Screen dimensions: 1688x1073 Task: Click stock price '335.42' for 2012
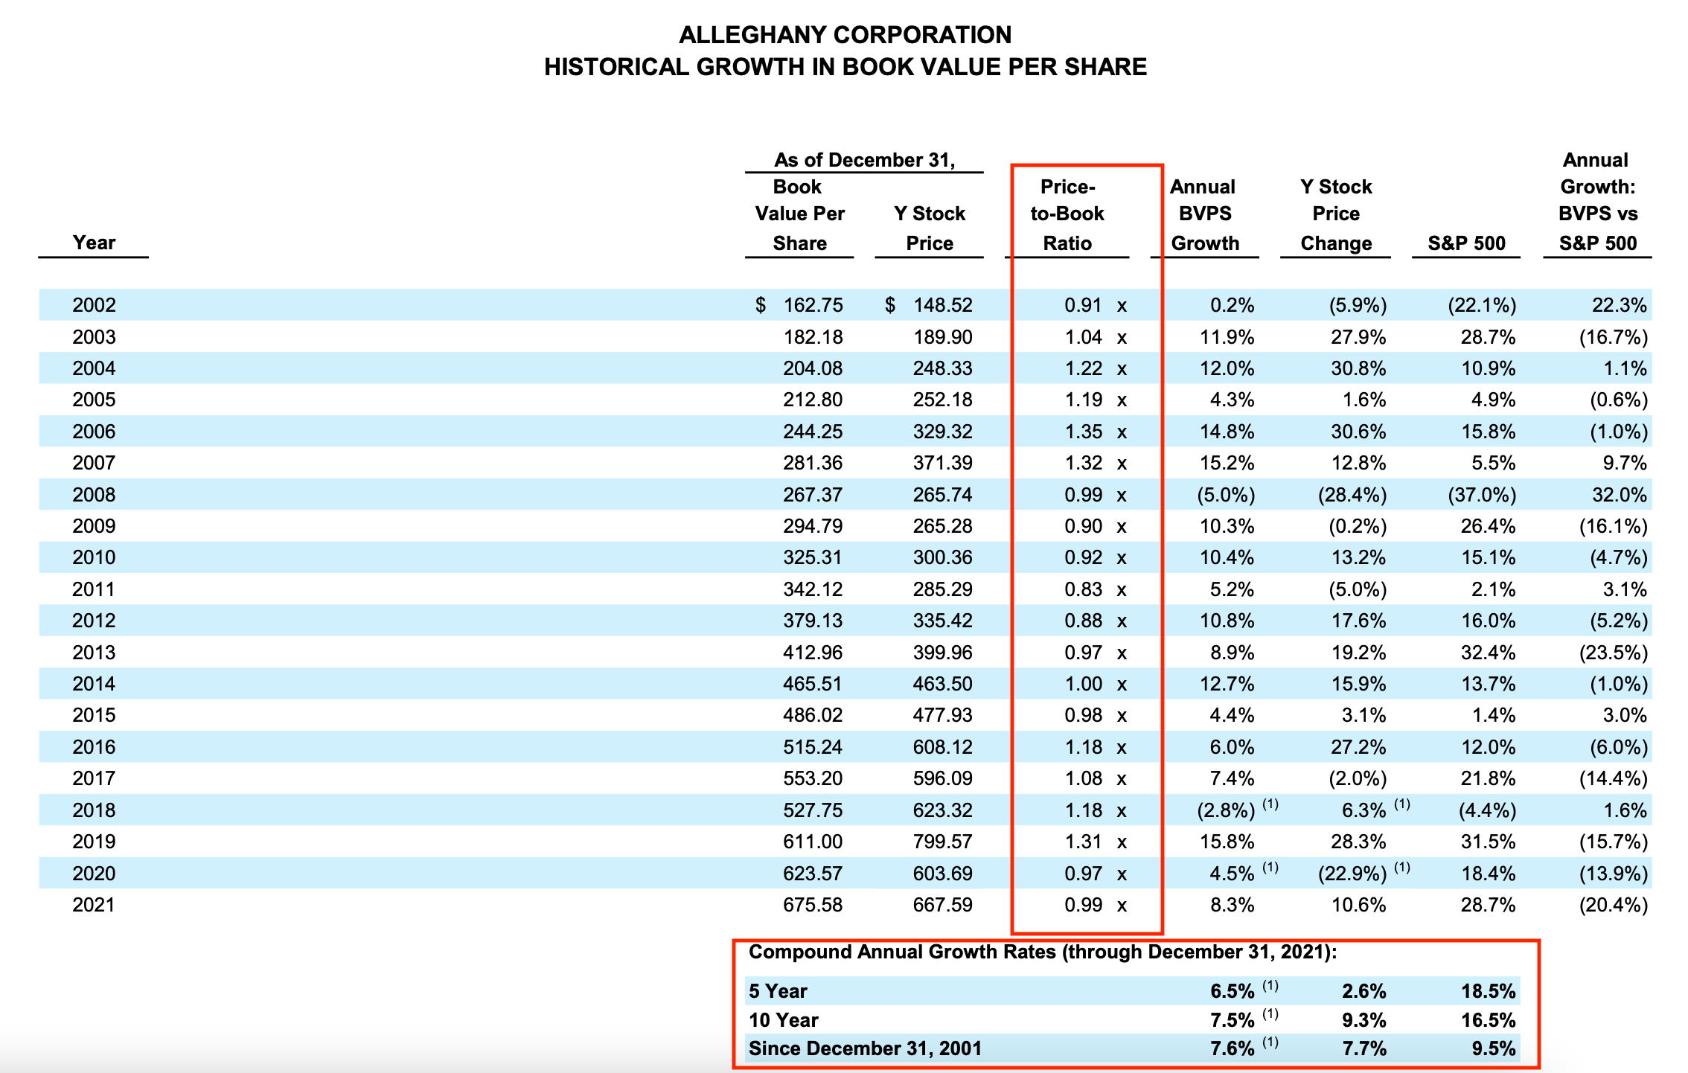click(943, 621)
